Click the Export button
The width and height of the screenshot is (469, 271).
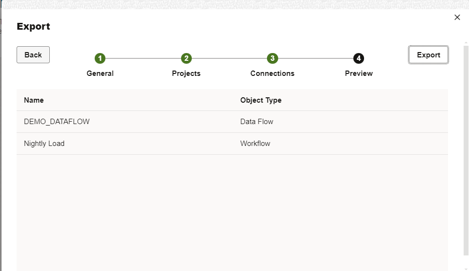pyautogui.click(x=428, y=55)
